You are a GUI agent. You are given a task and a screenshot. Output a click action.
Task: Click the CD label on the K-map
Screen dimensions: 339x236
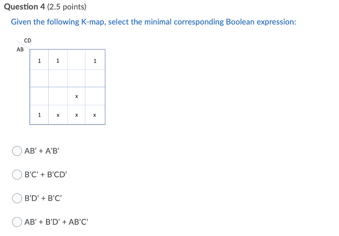(27, 40)
